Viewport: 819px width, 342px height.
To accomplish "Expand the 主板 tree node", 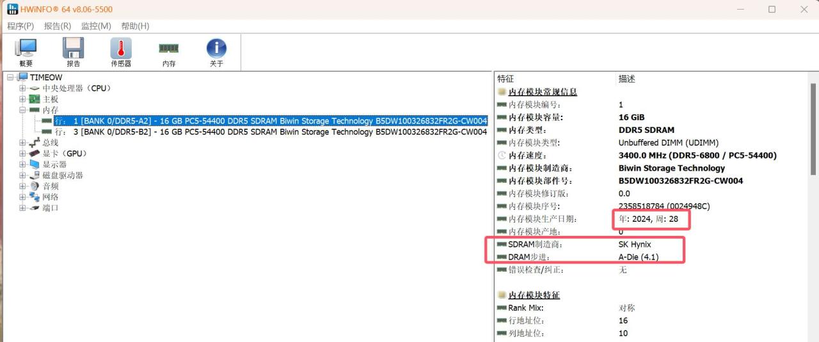I will (x=22, y=99).
